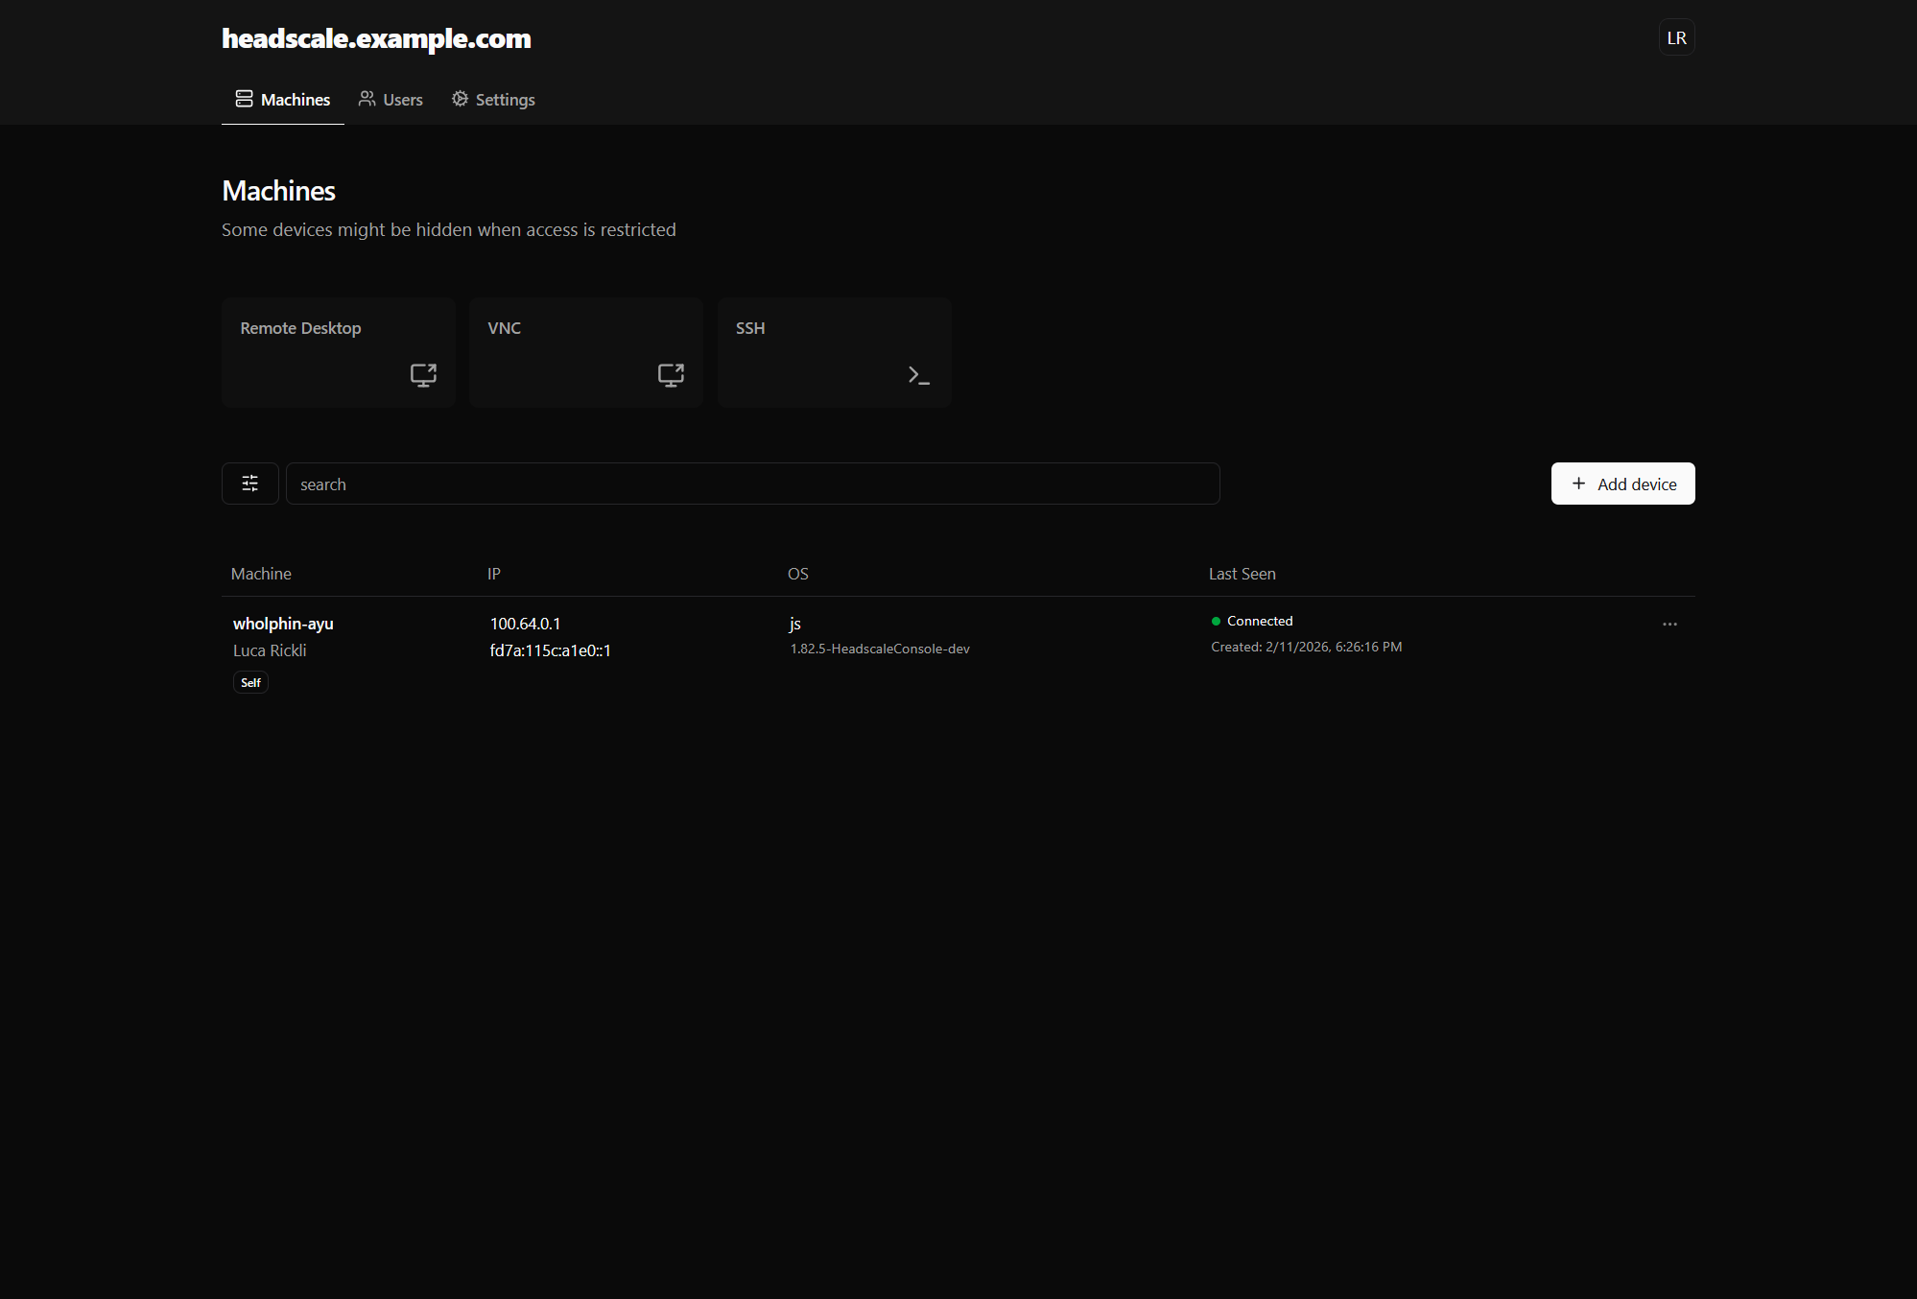Click the Machines tab server icon
The width and height of the screenshot is (1917, 1299).
click(244, 99)
